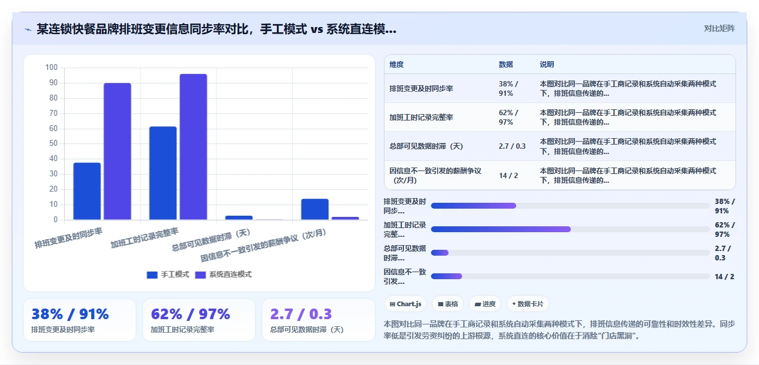Click the 排班变更及时同步率 progress bar
Viewport: 759px width, 365px height.
(570, 206)
